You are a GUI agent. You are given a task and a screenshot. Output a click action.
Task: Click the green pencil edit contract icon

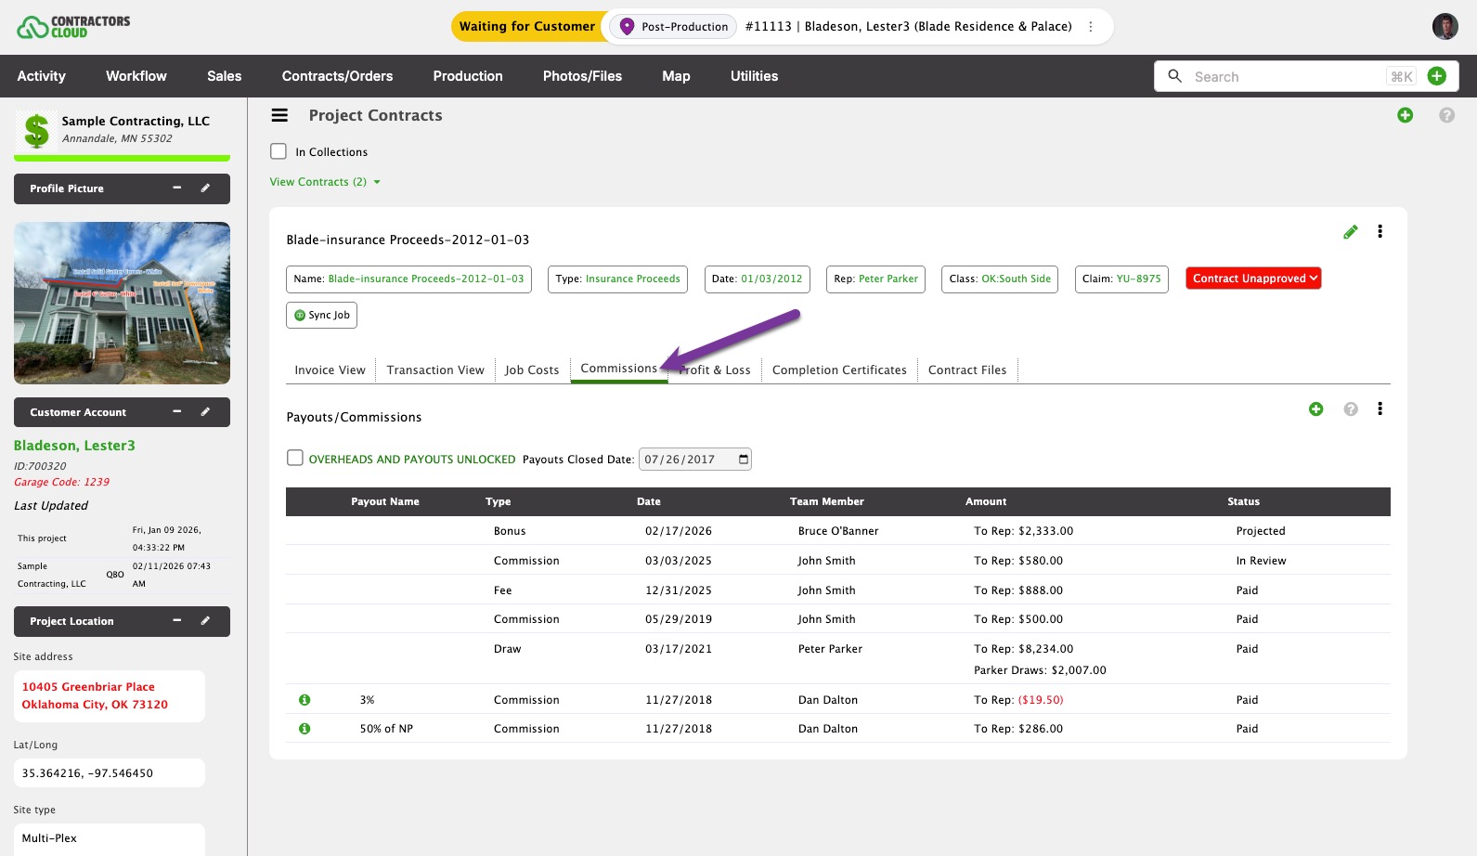click(1350, 232)
